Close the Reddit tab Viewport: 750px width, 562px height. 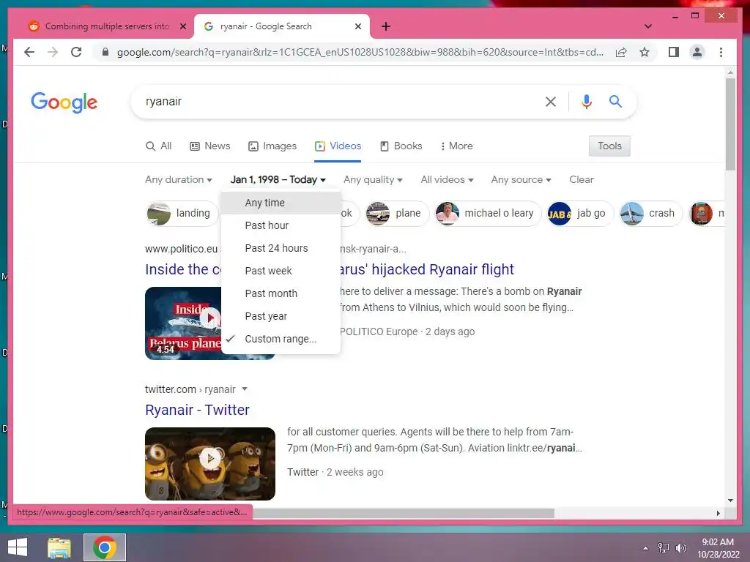pos(182,26)
